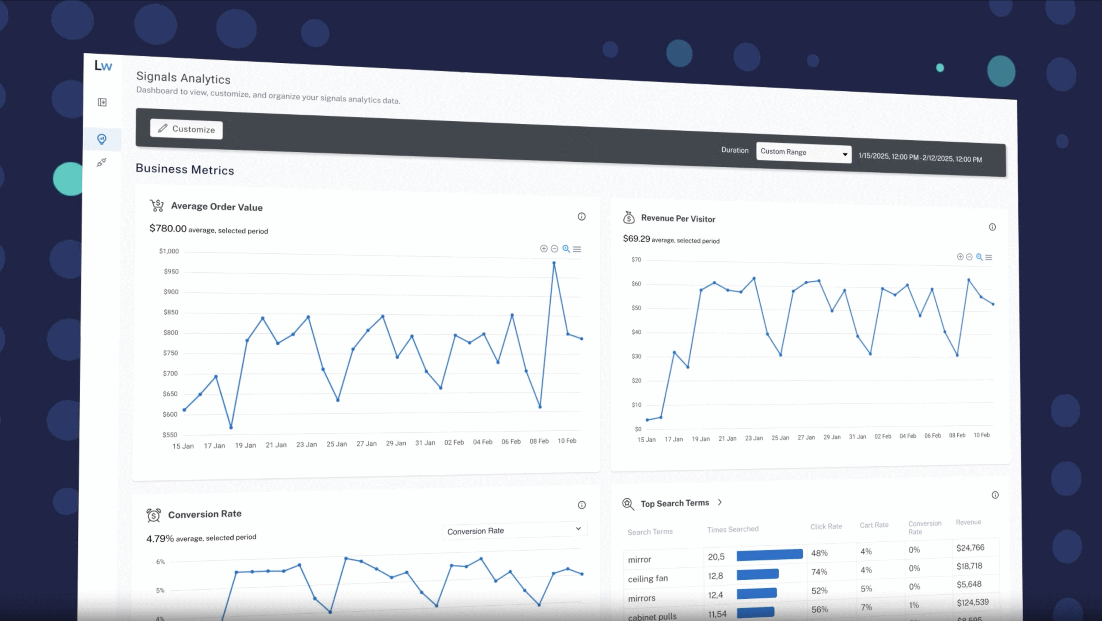Click the $124,539 revenue value
This screenshot has height=621, width=1102.
click(973, 603)
